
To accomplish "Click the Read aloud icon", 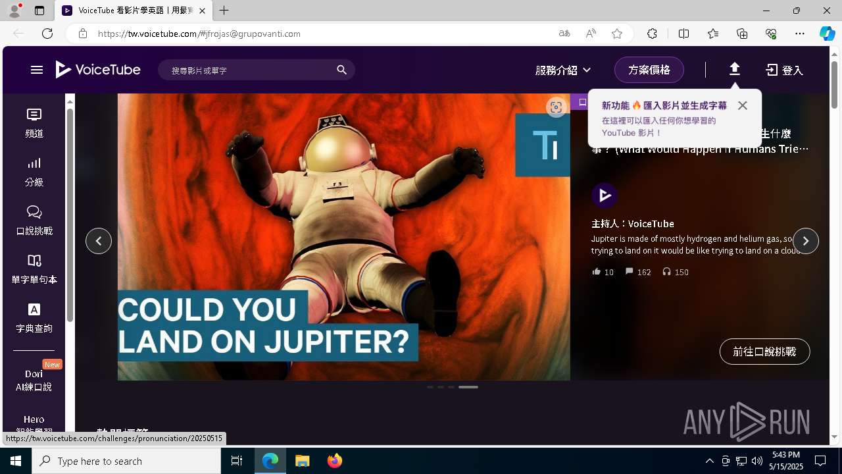I will [591, 34].
